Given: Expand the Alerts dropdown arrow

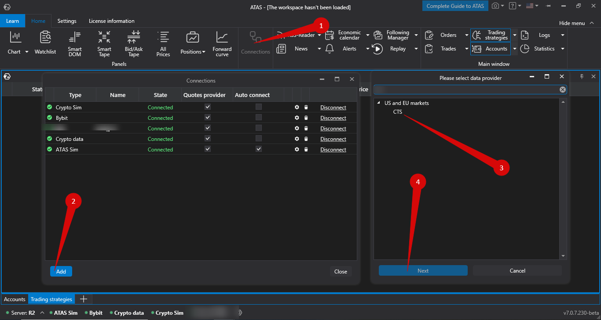Looking at the screenshot, I should coord(368,49).
